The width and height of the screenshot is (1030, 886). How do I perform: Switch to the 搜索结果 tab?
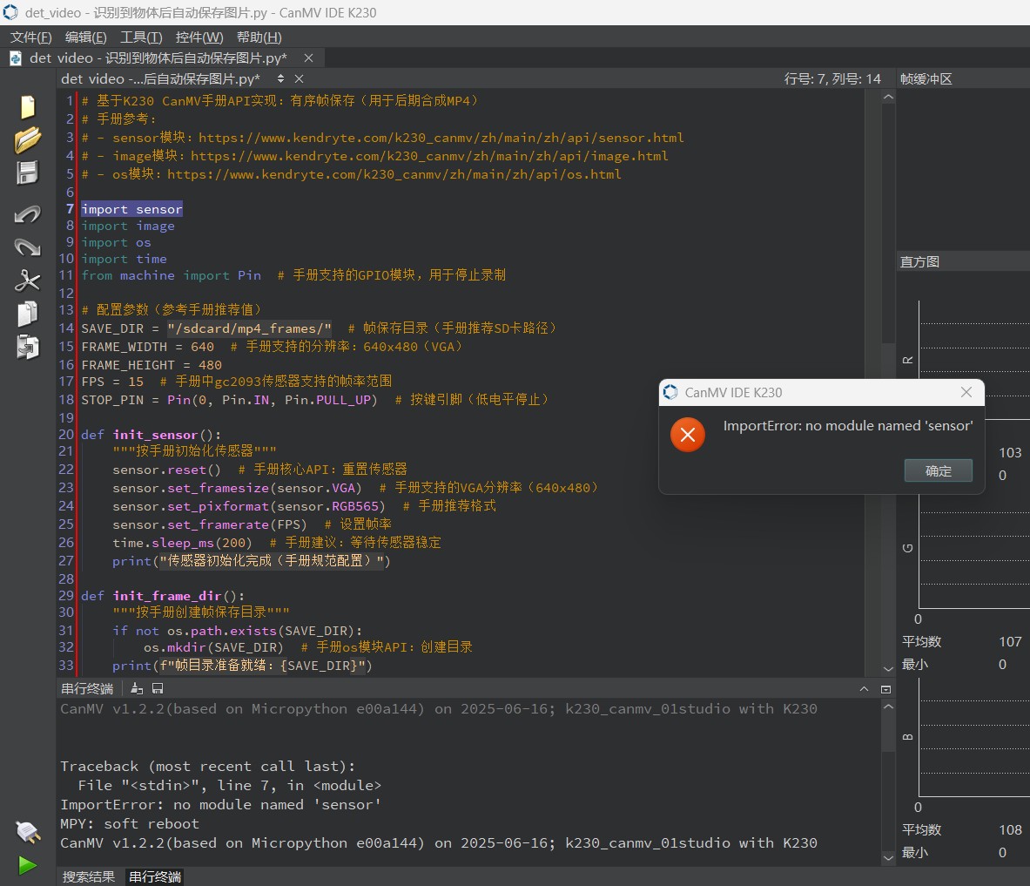point(89,876)
